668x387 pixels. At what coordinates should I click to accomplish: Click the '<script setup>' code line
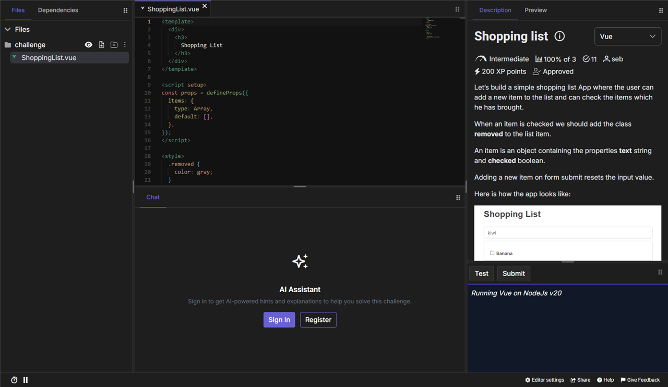184,85
